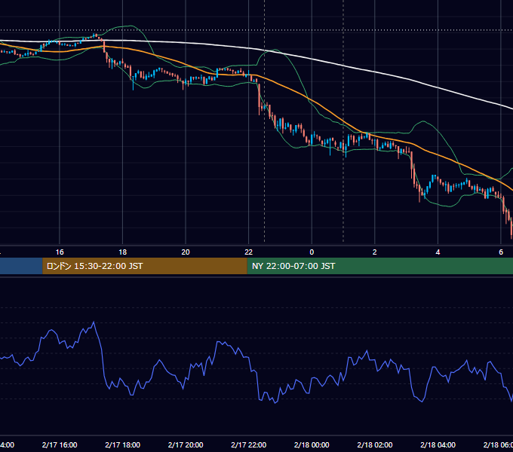Click the hour 16 axis tick label
Image resolution: width=513 pixels, height=452 pixels.
coord(60,252)
